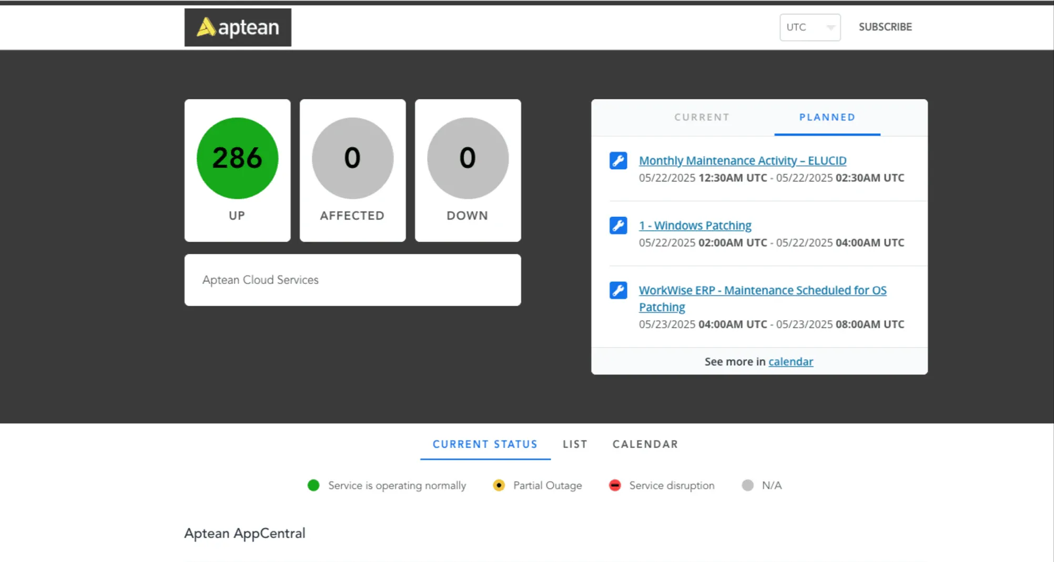Click red Service disruption legend icon
The height and width of the screenshot is (562, 1054).
click(x=615, y=485)
